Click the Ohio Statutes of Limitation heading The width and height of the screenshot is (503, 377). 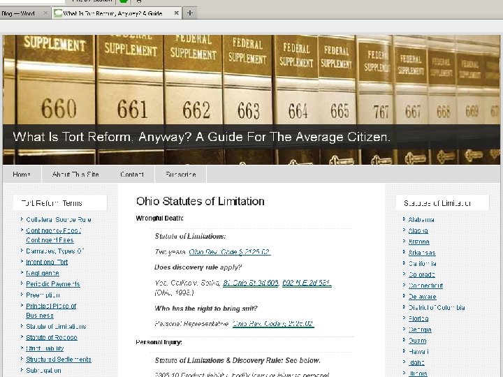201,201
